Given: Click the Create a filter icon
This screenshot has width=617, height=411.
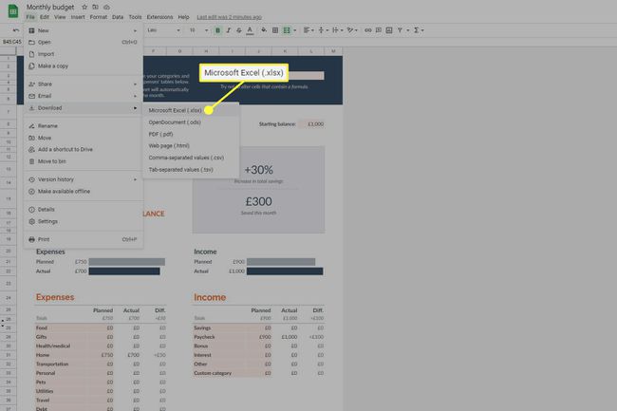Looking at the screenshot, I should (x=400, y=30).
